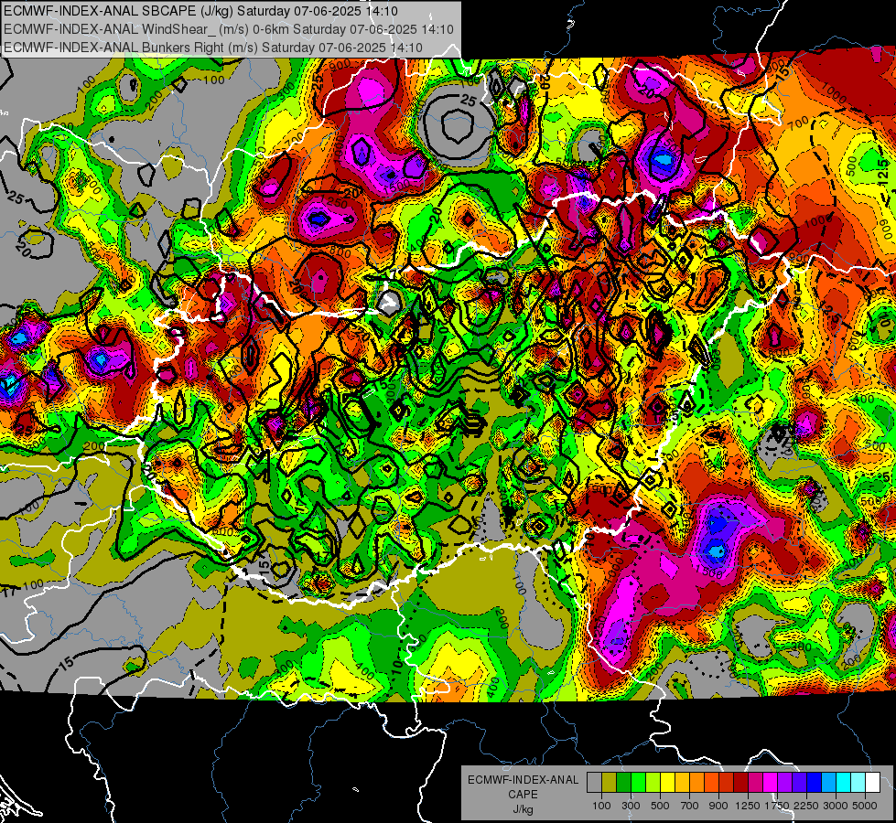Pick the gray swatch in the CAPE legend
This screenshot has width=896, height=823.
pos(594,783)
